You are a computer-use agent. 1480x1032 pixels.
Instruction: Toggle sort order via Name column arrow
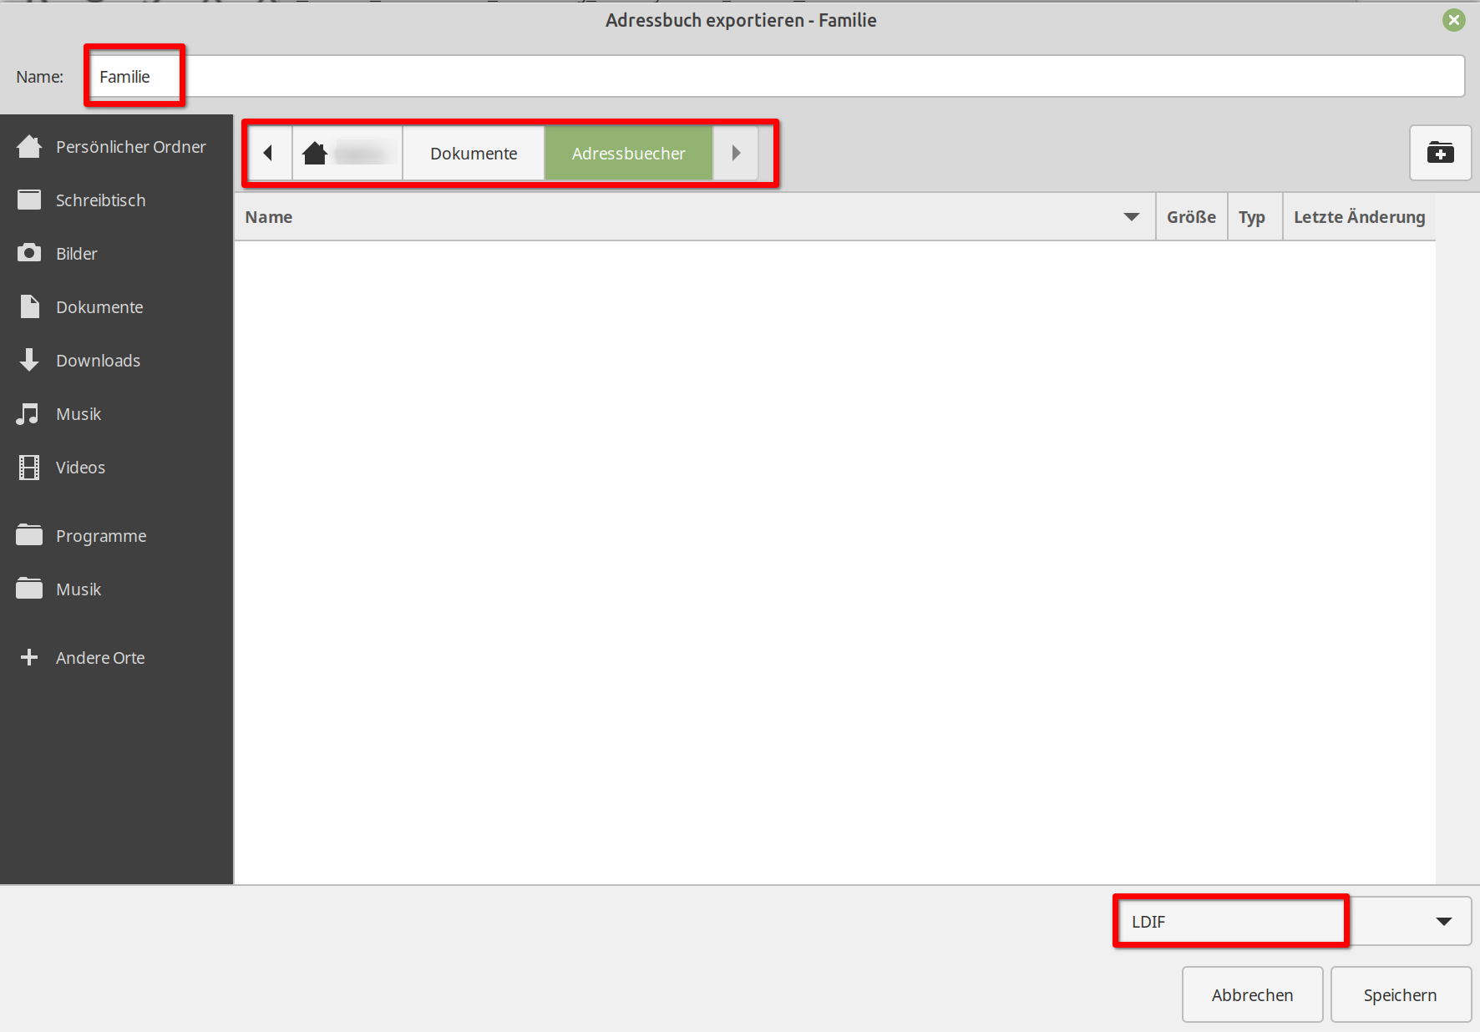(x=1131, y=217)
